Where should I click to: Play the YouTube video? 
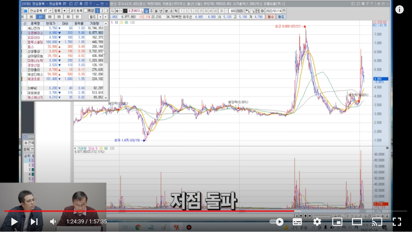pos(14,222)
